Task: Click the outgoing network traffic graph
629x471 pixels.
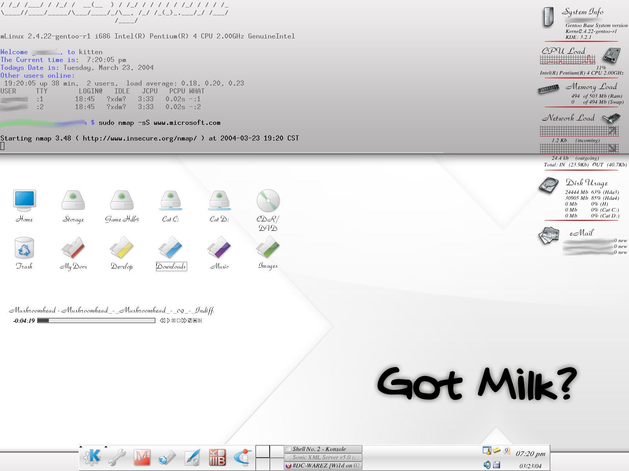Action: [x=579, y=149]
